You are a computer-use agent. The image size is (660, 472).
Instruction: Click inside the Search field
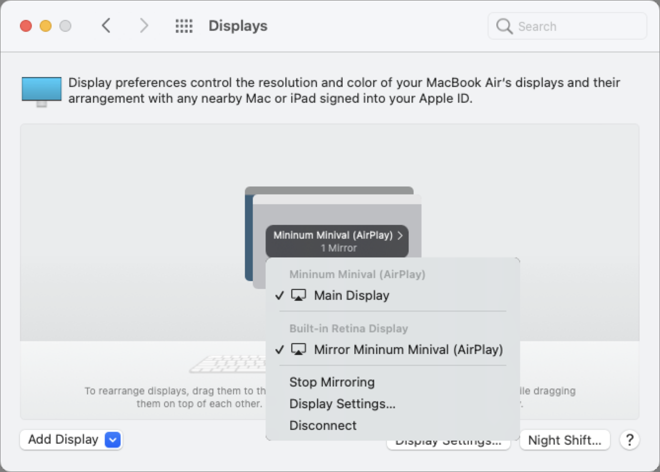567,26
